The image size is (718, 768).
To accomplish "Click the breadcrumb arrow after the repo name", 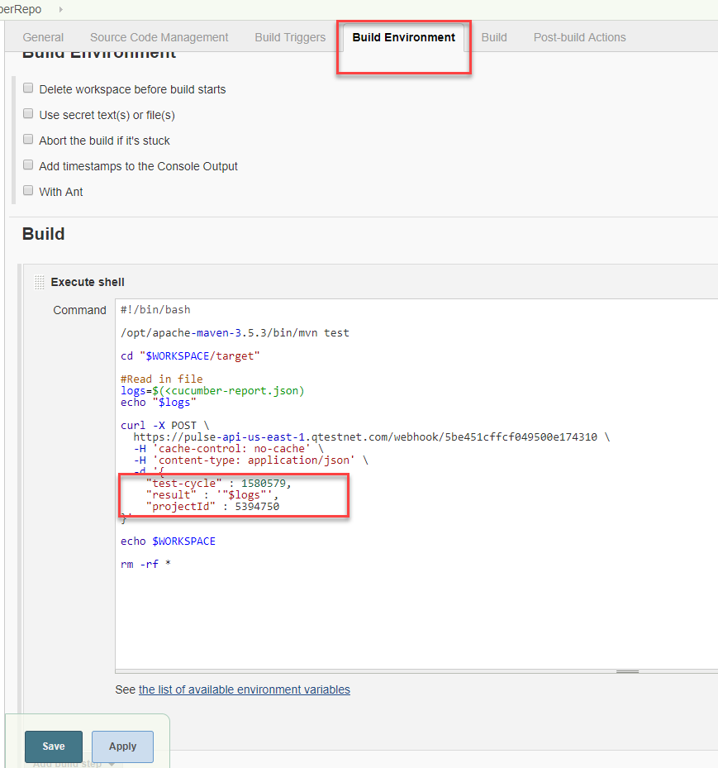I will 60,9.
